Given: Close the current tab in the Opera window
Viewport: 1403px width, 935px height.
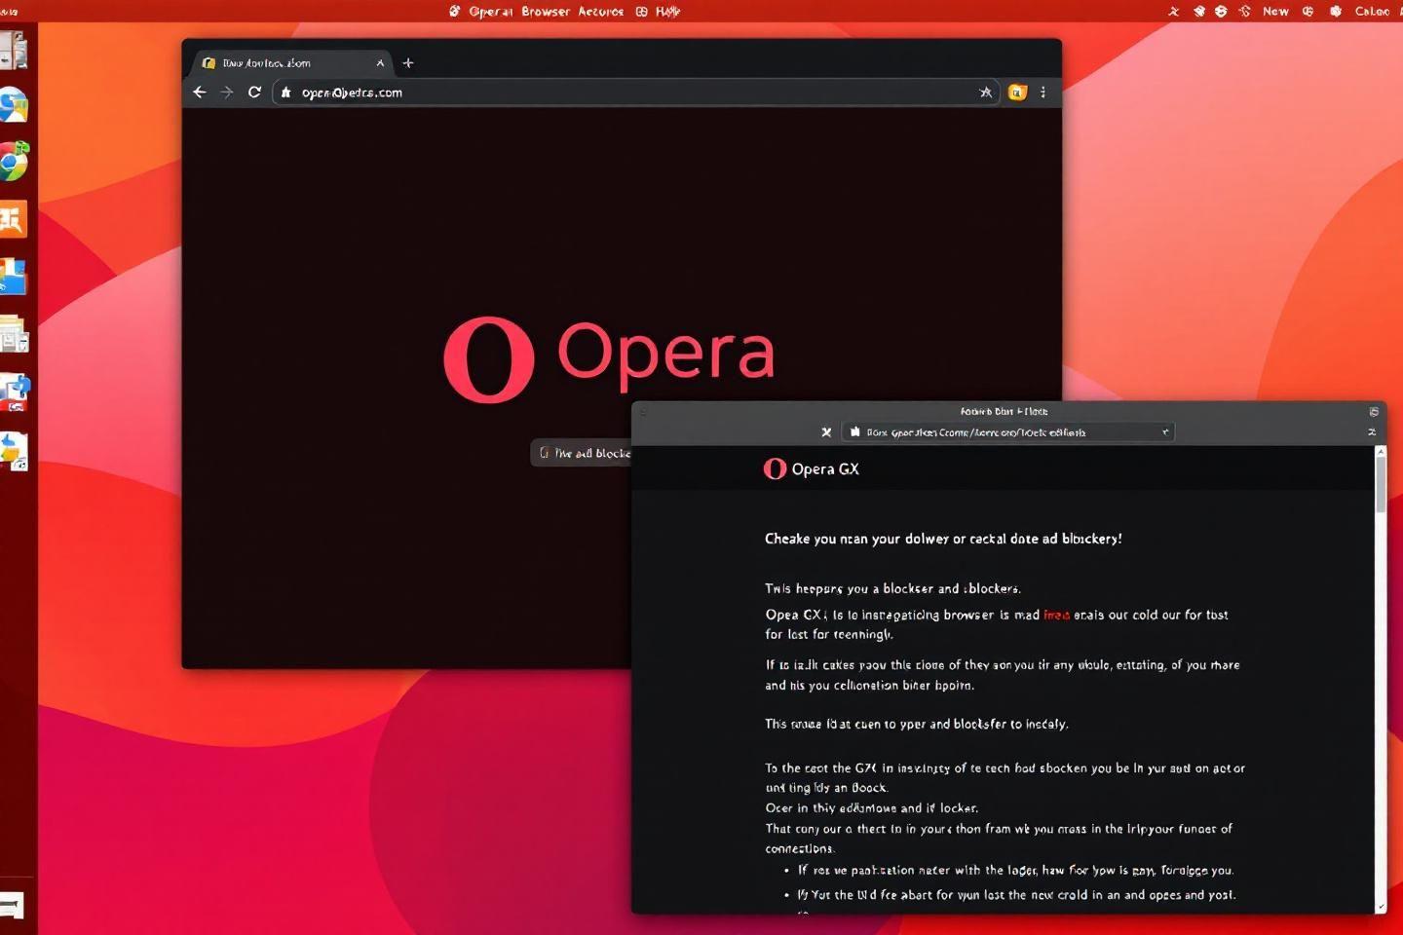Looking at the screenshot, I should coord(380,63).
